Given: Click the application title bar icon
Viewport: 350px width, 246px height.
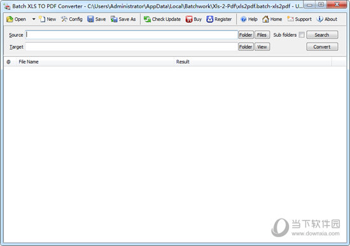Looking at the screenshot, I should [x=7, y=7].
